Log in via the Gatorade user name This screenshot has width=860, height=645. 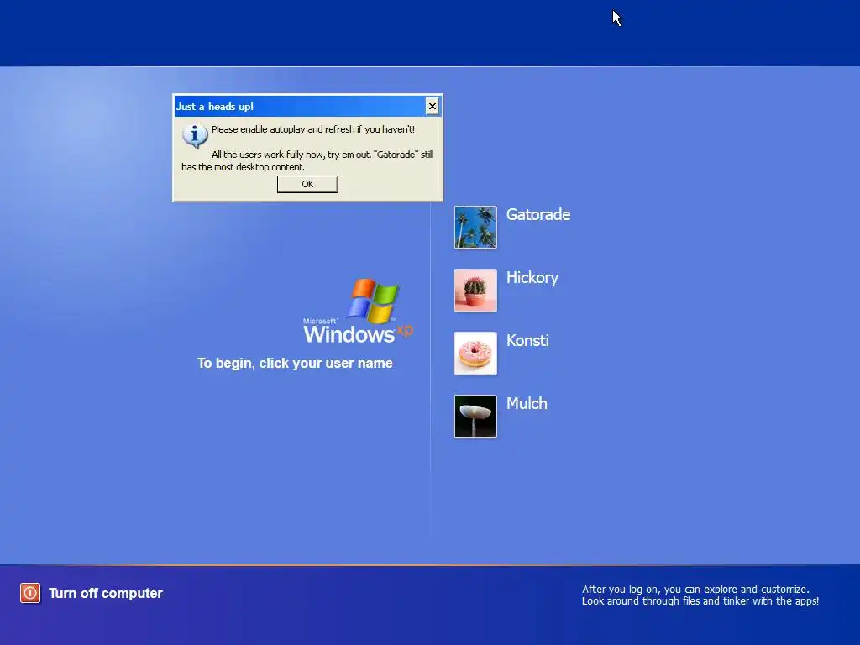(538, 214)
